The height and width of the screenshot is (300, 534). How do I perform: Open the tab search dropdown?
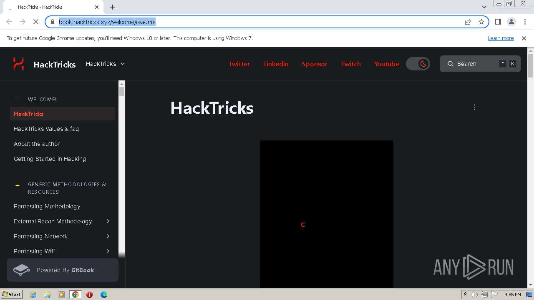click(x=484, y=7)
